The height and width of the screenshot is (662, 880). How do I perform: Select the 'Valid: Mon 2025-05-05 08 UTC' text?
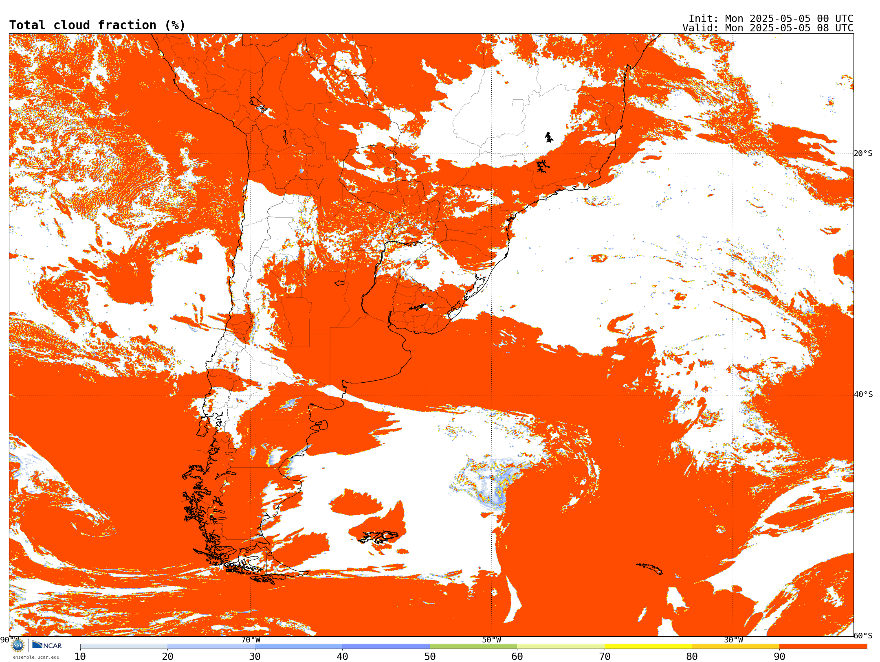(768, 28)
